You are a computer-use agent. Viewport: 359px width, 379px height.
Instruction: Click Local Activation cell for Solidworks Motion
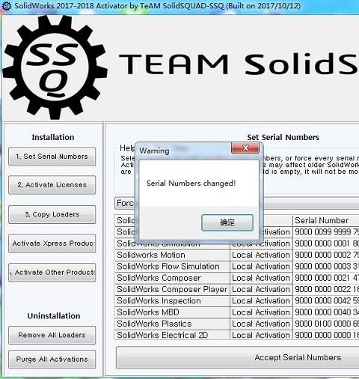tap(261, 255)
